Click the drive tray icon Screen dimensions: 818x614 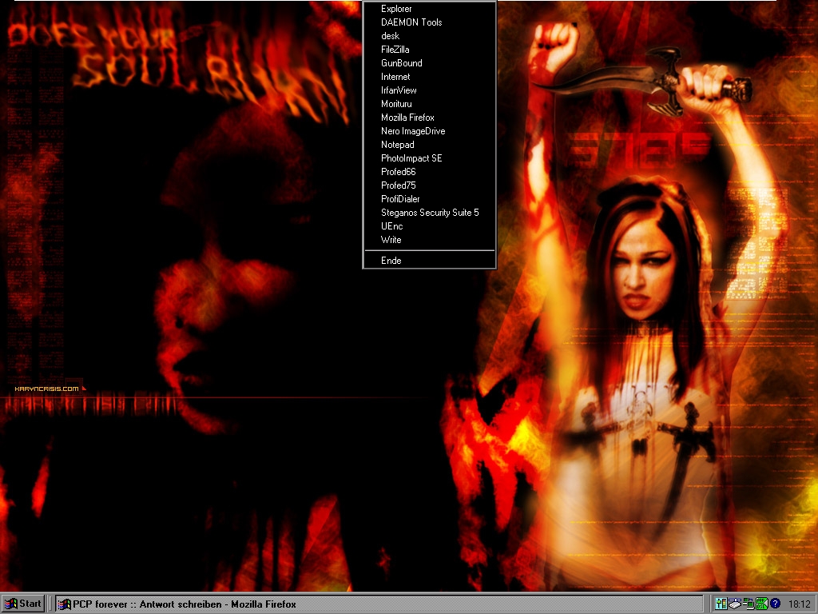[735, 604]
